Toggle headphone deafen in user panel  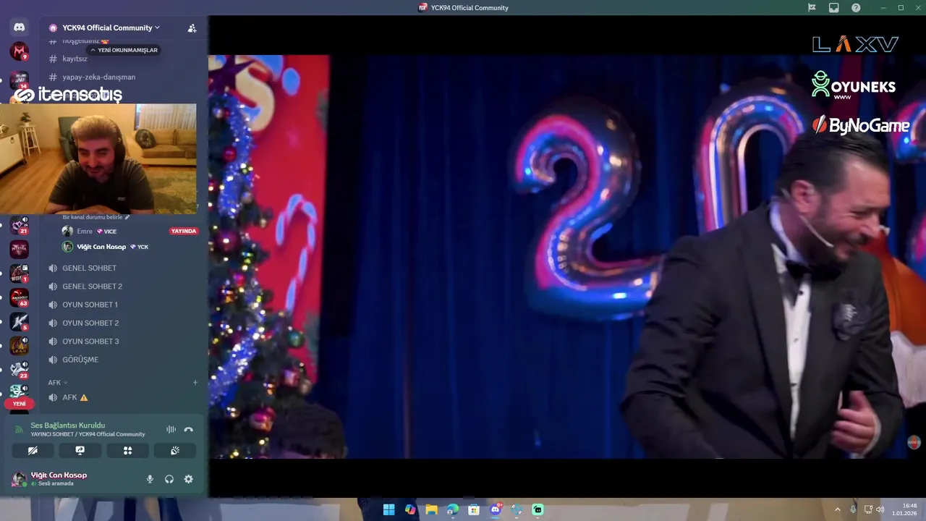pos(169,479)
